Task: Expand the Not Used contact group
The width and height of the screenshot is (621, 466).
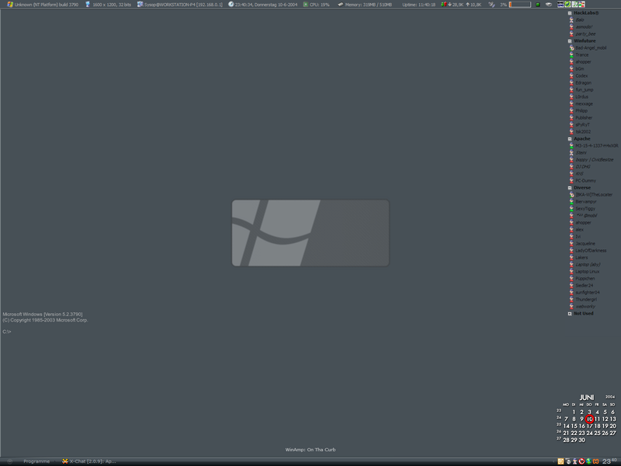Action: tap(570, 314)
